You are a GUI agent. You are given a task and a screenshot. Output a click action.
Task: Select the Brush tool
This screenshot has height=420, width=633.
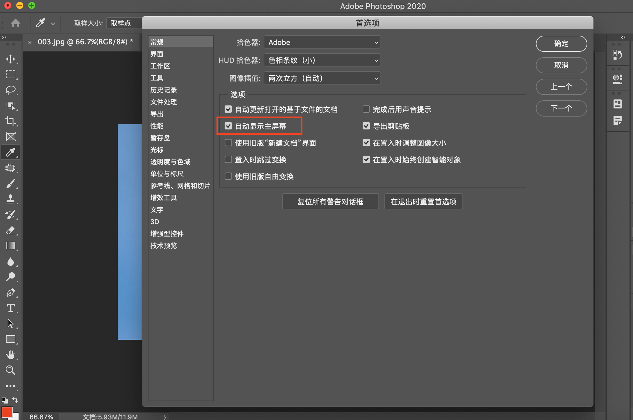(10, 183)
